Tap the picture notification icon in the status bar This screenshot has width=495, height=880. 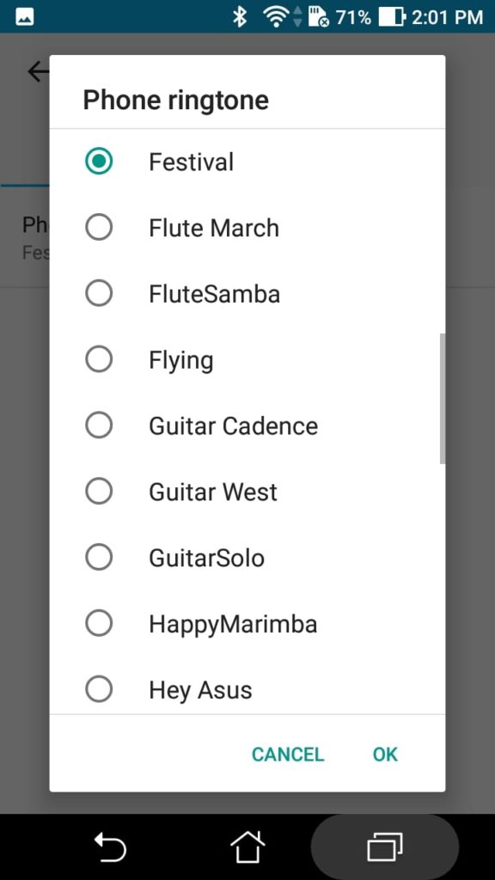(24, 17)
